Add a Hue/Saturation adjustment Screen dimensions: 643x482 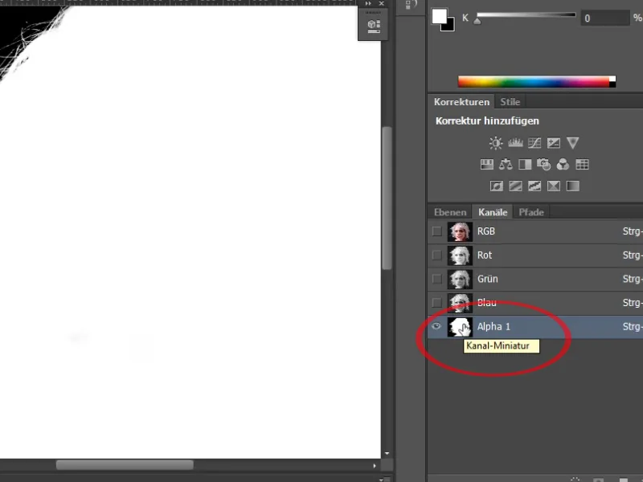[x=487, y=165]
